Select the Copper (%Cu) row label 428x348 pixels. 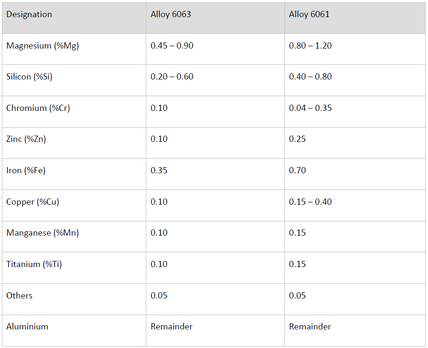33,202
